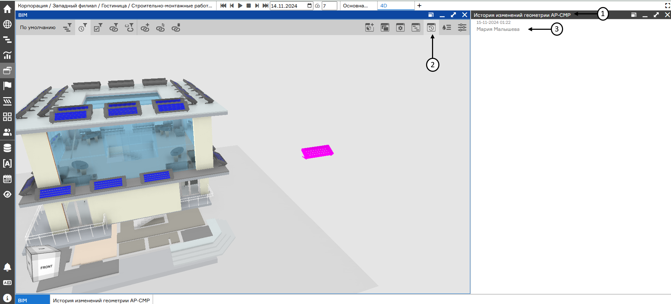Switch to bottom 'История изменений геометрии АР-СМР' tab
The image size is (671, 304).
point(101,300)
